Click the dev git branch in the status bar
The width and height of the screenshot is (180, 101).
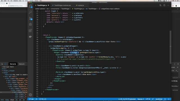click(31, 99)
